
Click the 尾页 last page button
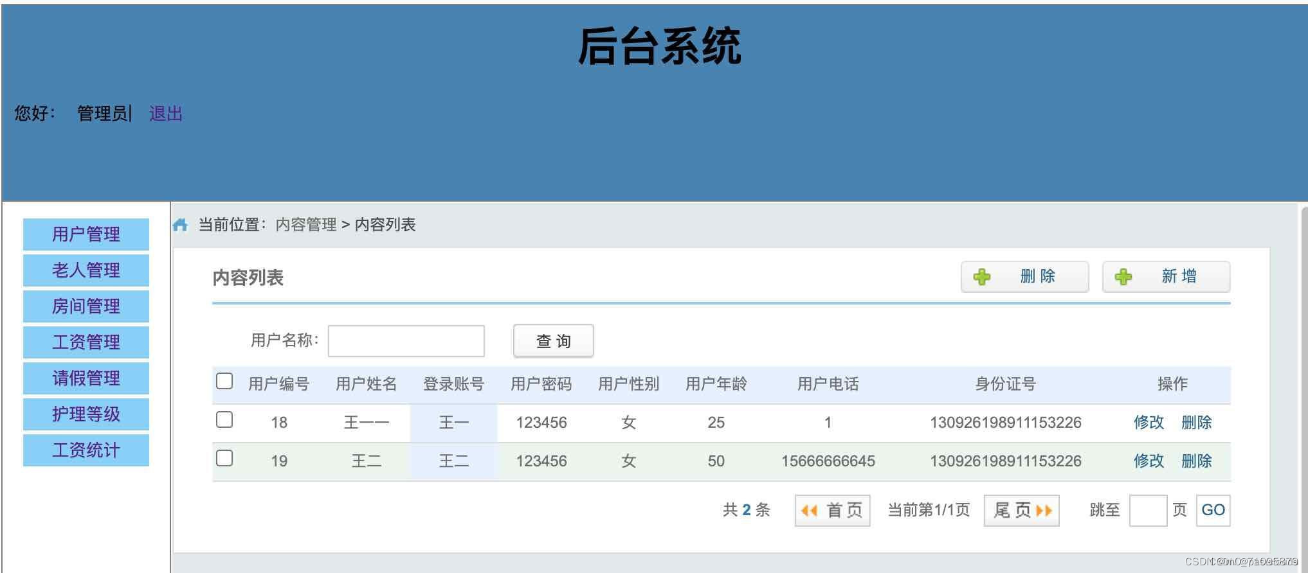coord(1022,511)
